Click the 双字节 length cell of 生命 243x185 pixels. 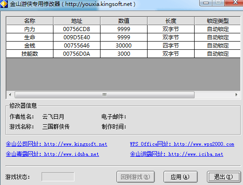pos(171,37)
